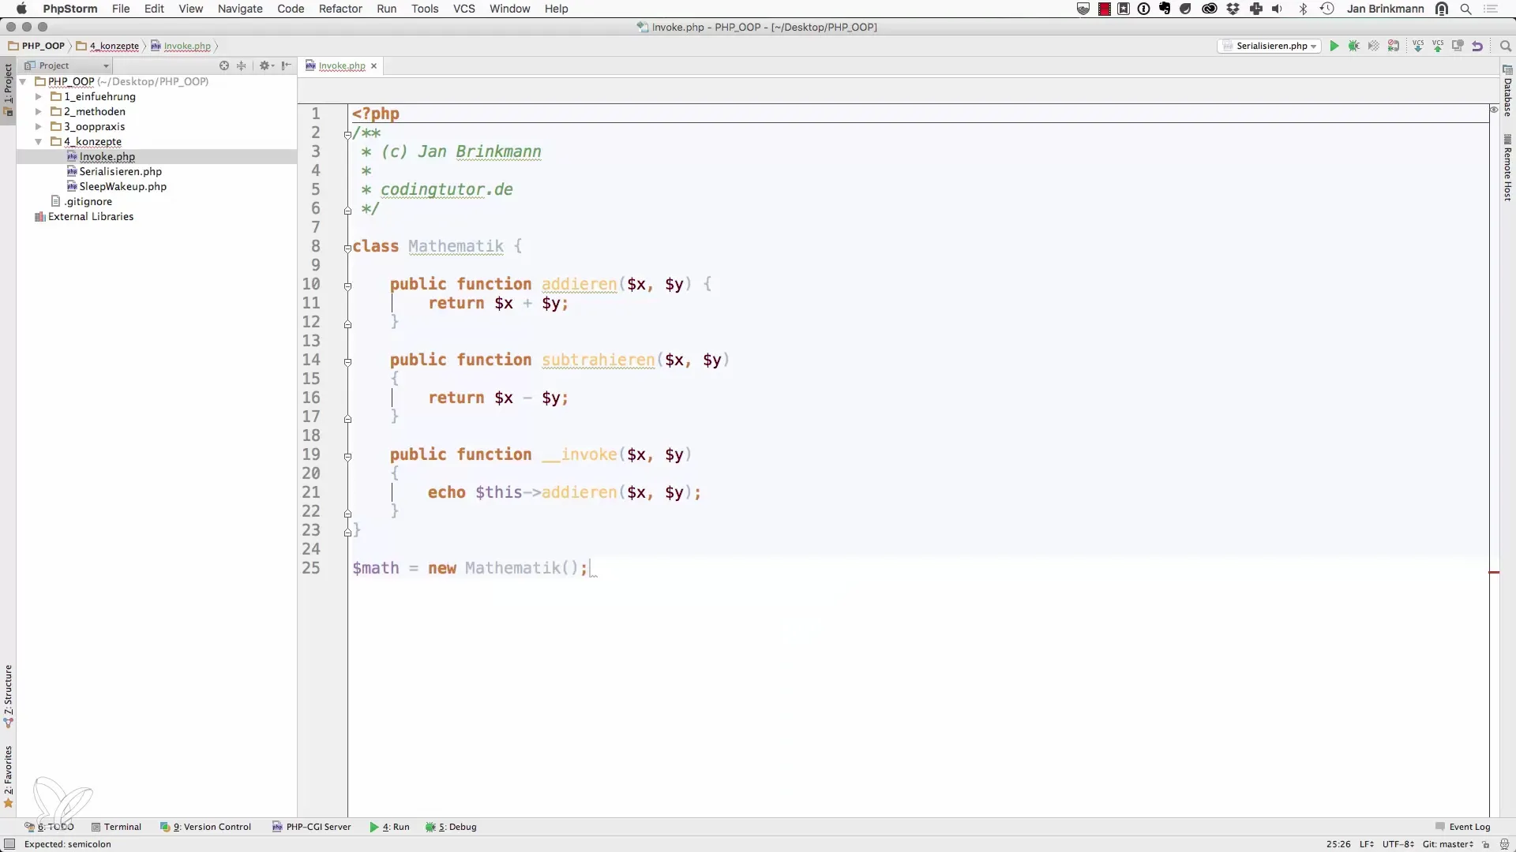This screenshot has width=1516, height=852.
Task: Collapse the PHP_OOP root folder
Action: tap(23, 81)
